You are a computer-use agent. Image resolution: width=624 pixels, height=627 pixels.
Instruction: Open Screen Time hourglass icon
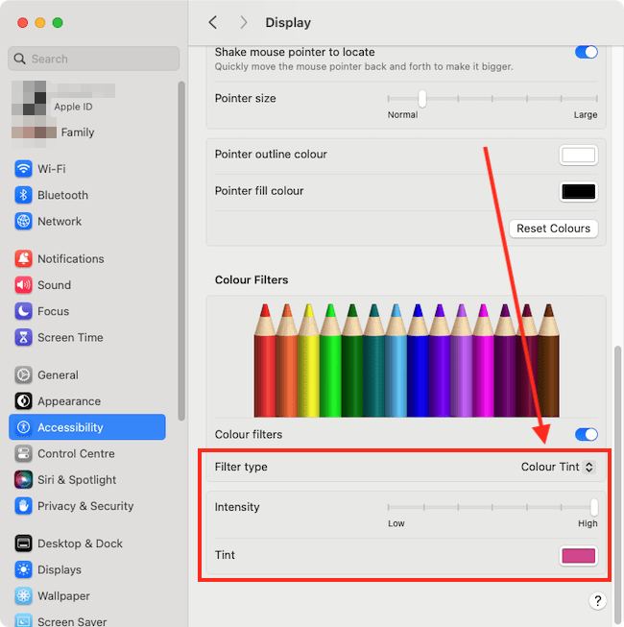point(24,337)
